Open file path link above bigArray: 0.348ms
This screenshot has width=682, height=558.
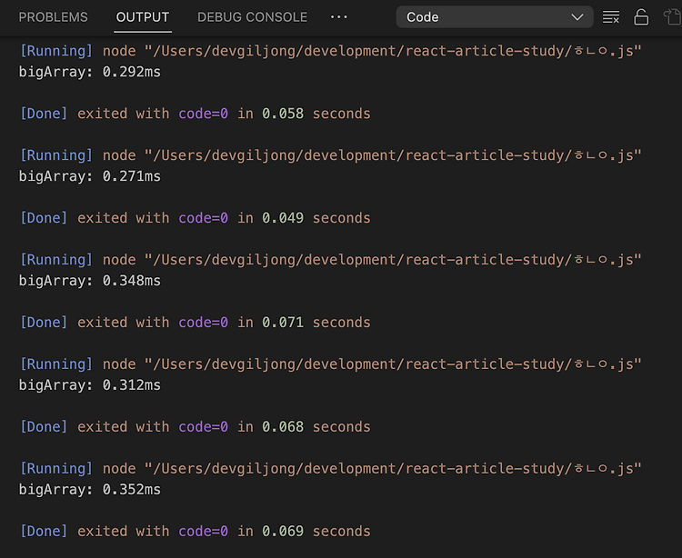(393, 259)
